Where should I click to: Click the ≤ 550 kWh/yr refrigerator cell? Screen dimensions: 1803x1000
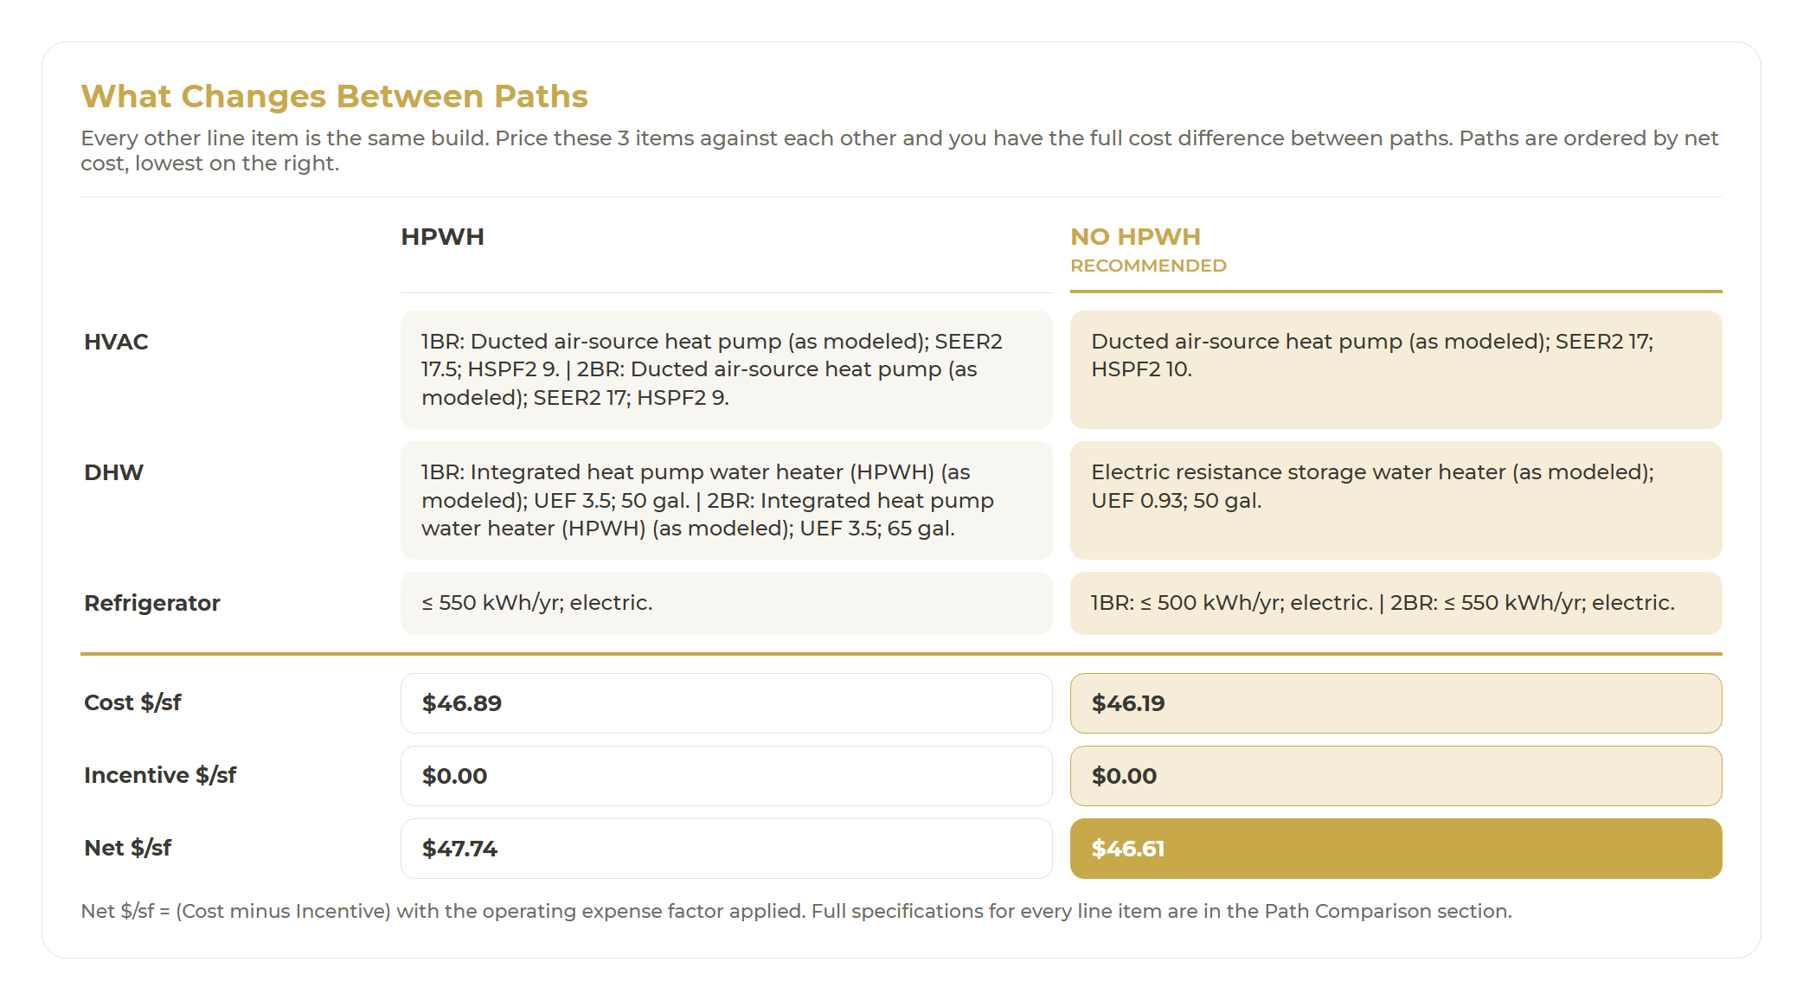[x=726, y=603]
